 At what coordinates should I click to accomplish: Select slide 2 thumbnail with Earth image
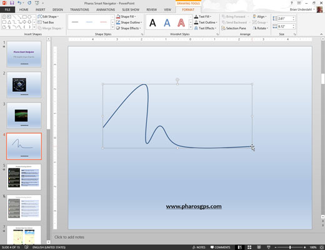(x=24, y=84)
